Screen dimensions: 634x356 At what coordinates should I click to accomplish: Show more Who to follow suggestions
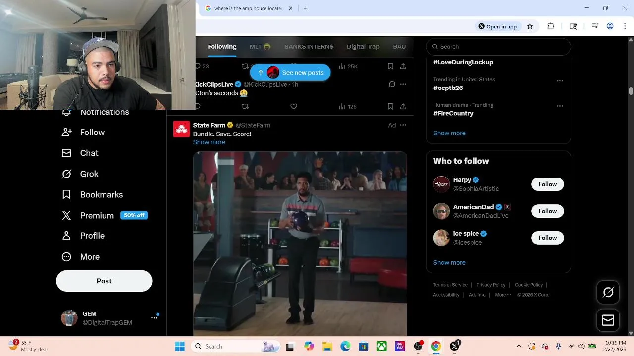[x=449, y=263]
